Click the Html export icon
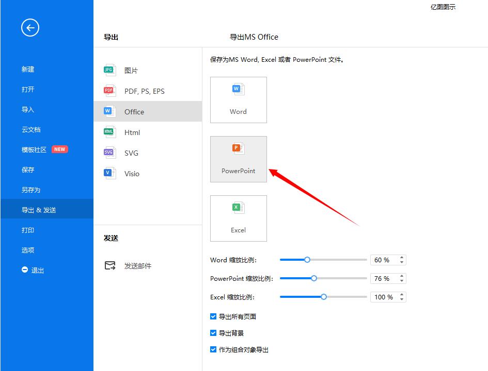Image resolution: width=488 pixels, height=371 pixels. pos(109,132)
